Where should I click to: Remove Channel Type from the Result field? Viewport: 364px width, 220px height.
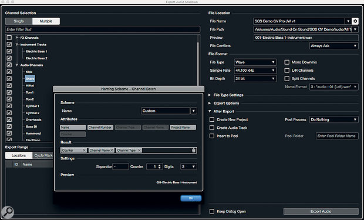(139, 151)
